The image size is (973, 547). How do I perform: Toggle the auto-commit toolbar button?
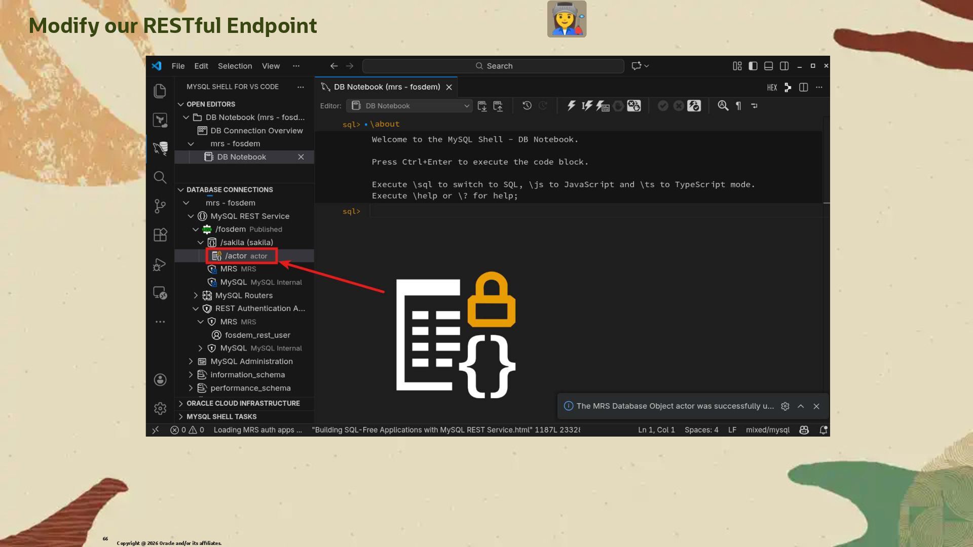694,106
